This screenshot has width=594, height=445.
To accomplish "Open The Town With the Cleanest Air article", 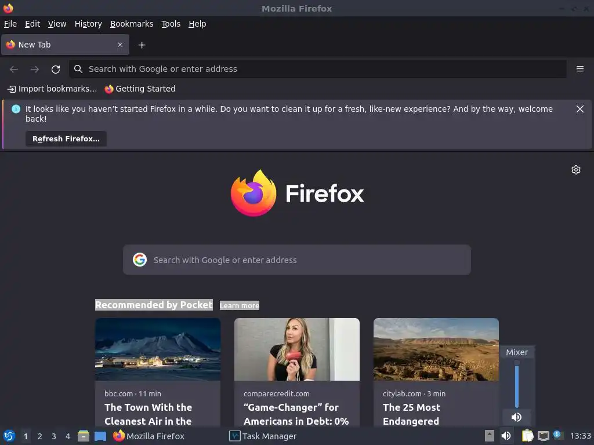I will [x=148, y=414].
